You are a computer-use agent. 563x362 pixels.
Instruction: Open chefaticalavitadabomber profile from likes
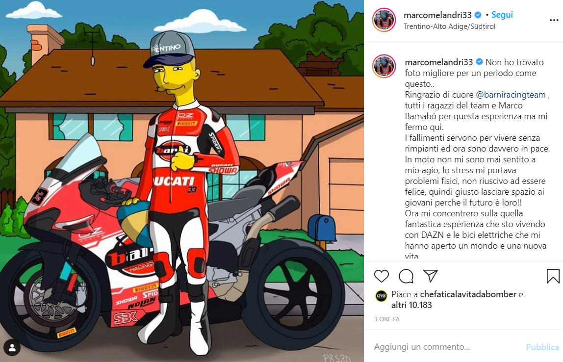coord(468,294)
